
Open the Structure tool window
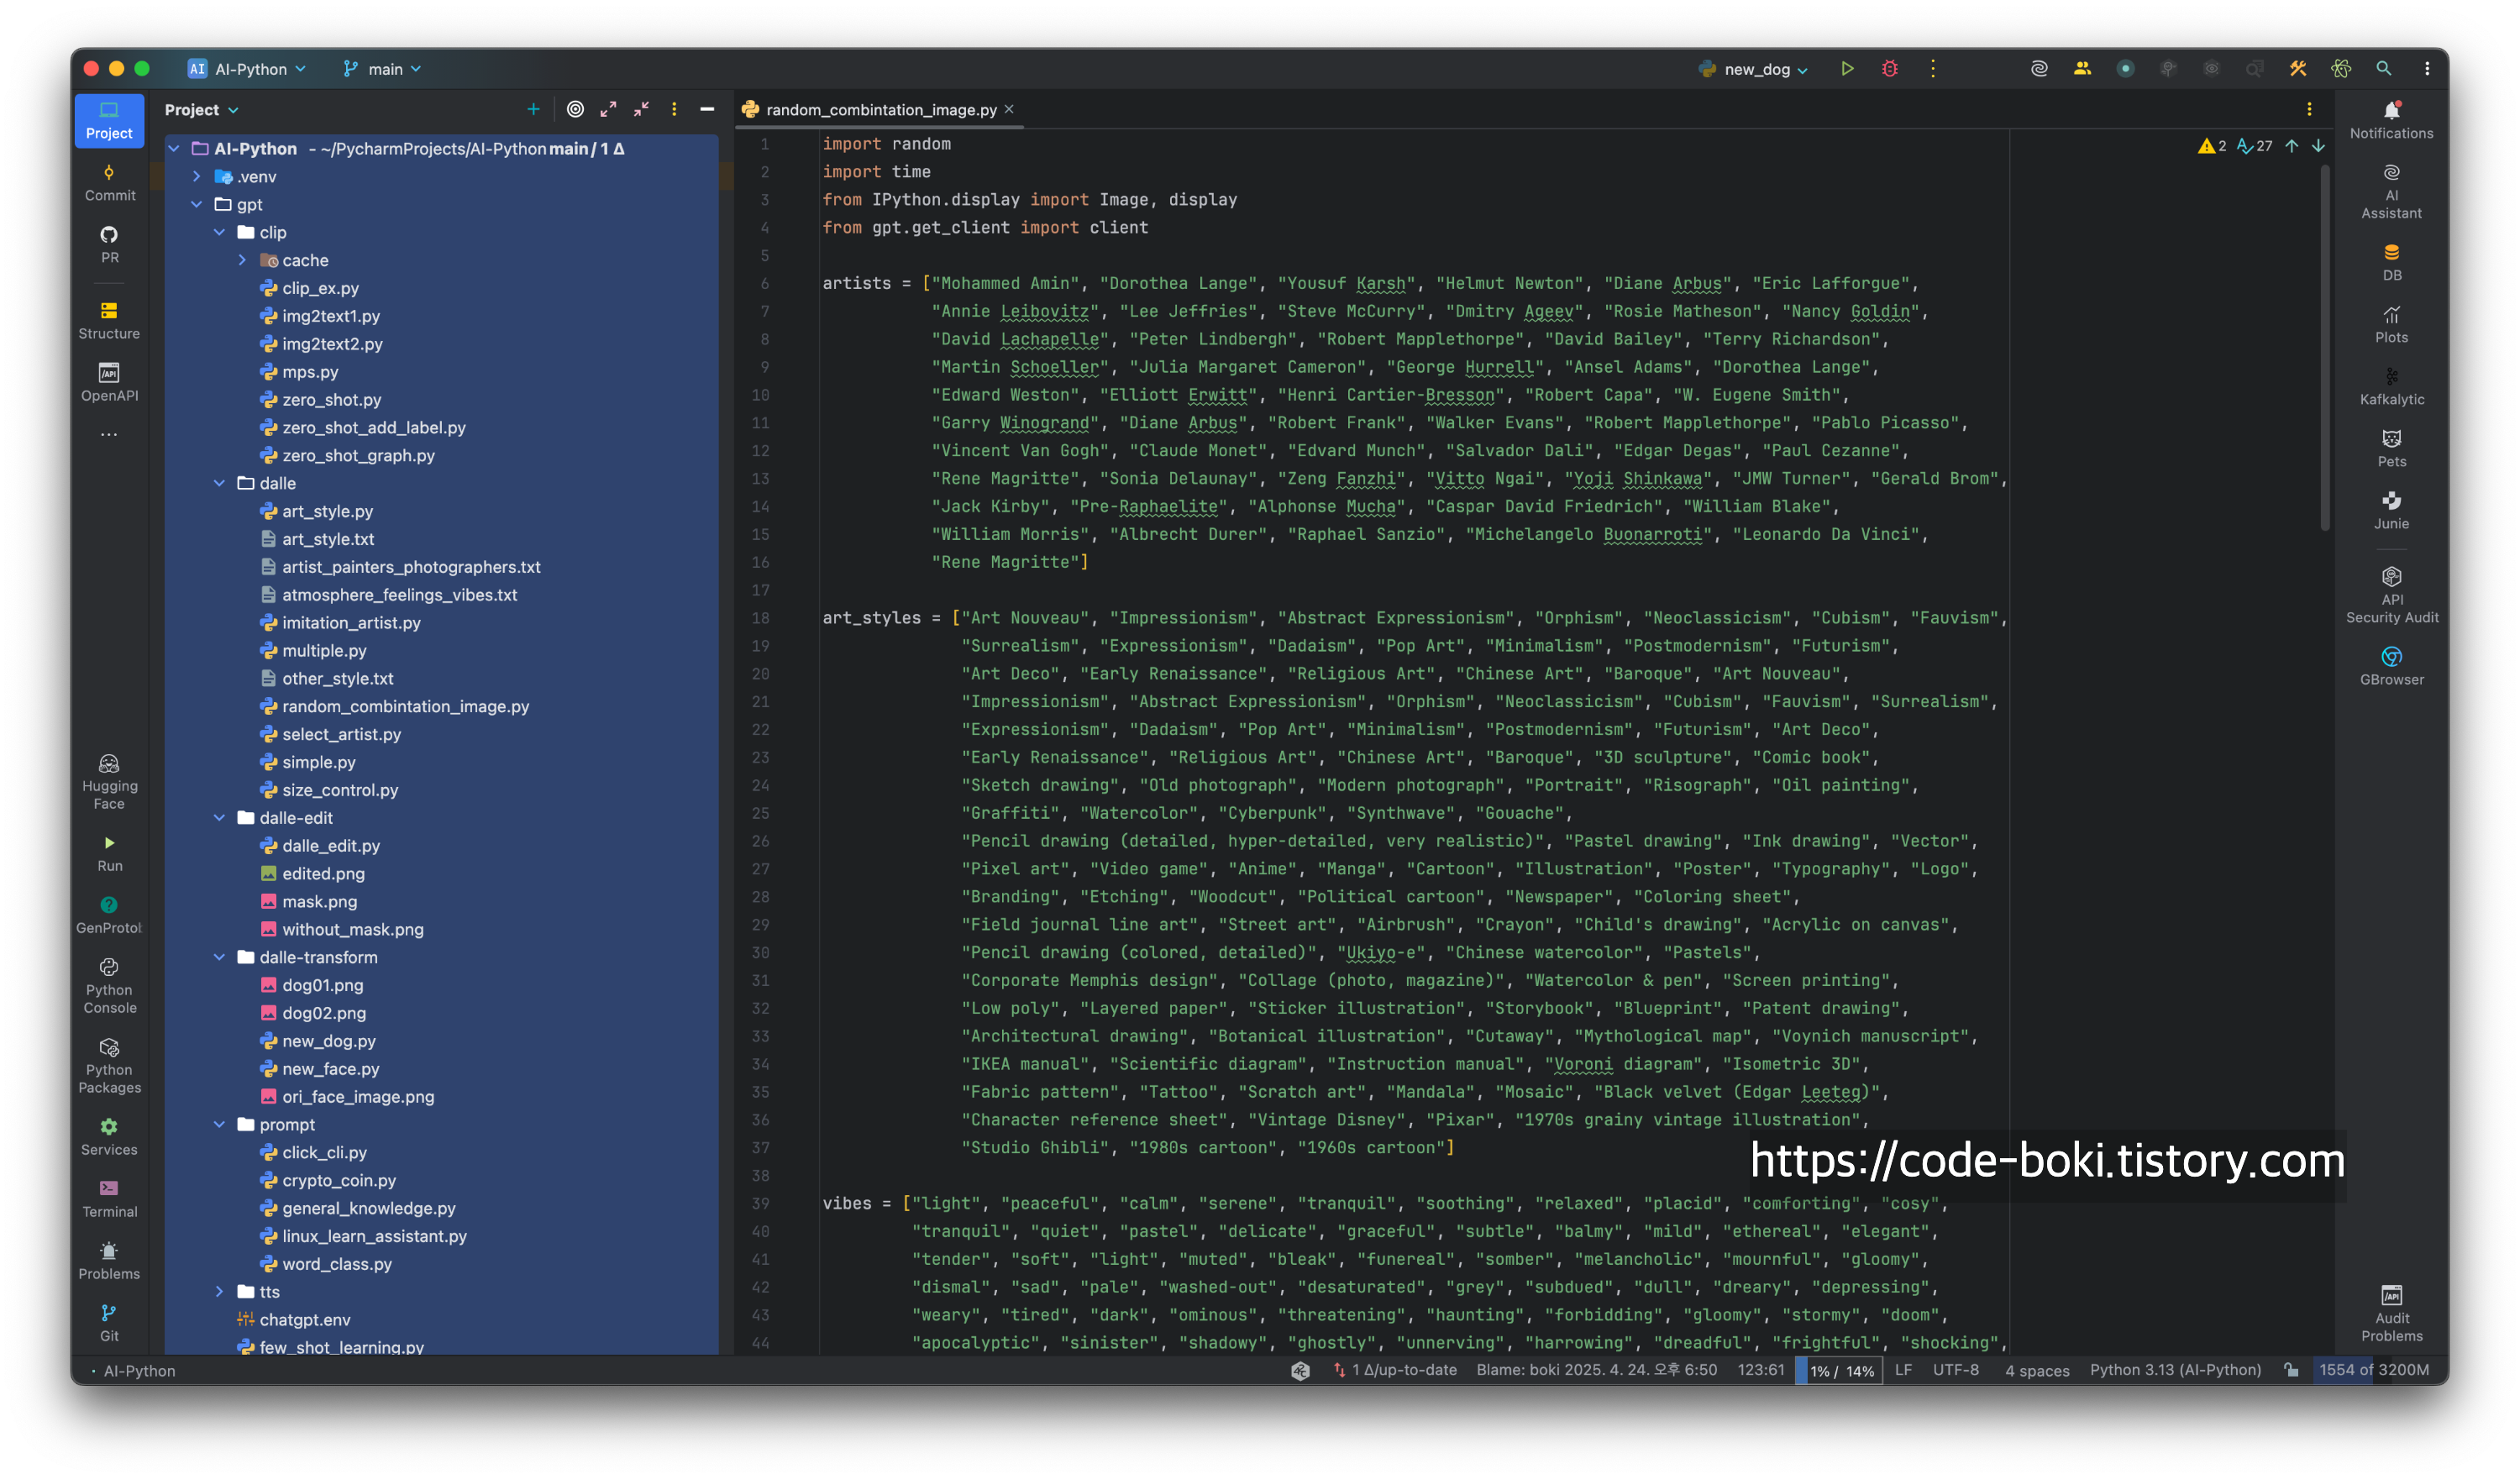109,320
